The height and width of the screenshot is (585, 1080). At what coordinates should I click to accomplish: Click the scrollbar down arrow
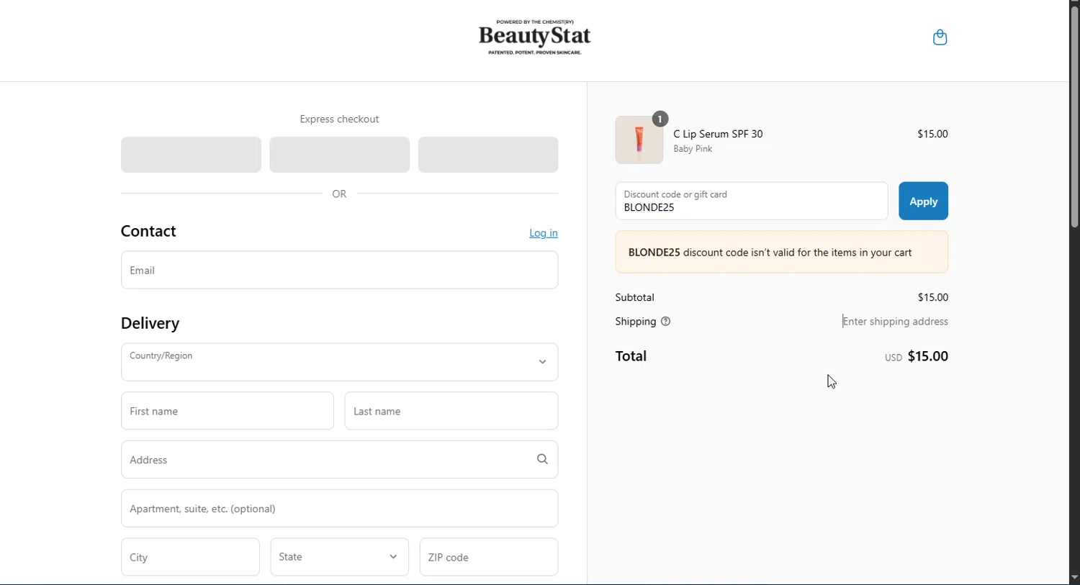click(1074, 578)
